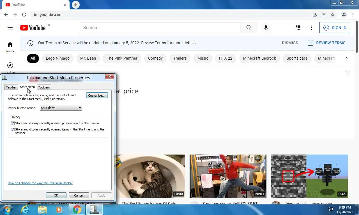Image resolution: width=359 pixels, height=215 pixels.
Task: Share this page via address bar icon
Action: coord(324,15)
